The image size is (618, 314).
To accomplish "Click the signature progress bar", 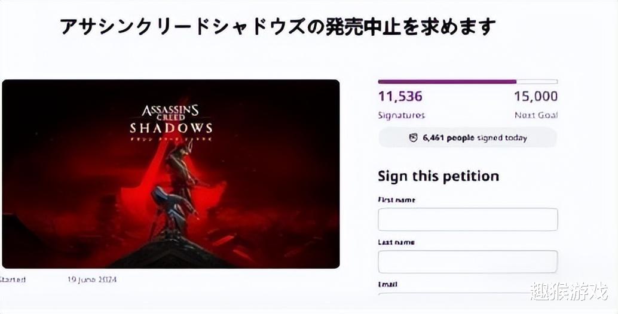I will point(467,82).
